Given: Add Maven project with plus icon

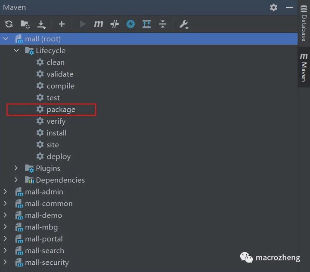Looking at the screenshot, I should [x=62, y=24].
